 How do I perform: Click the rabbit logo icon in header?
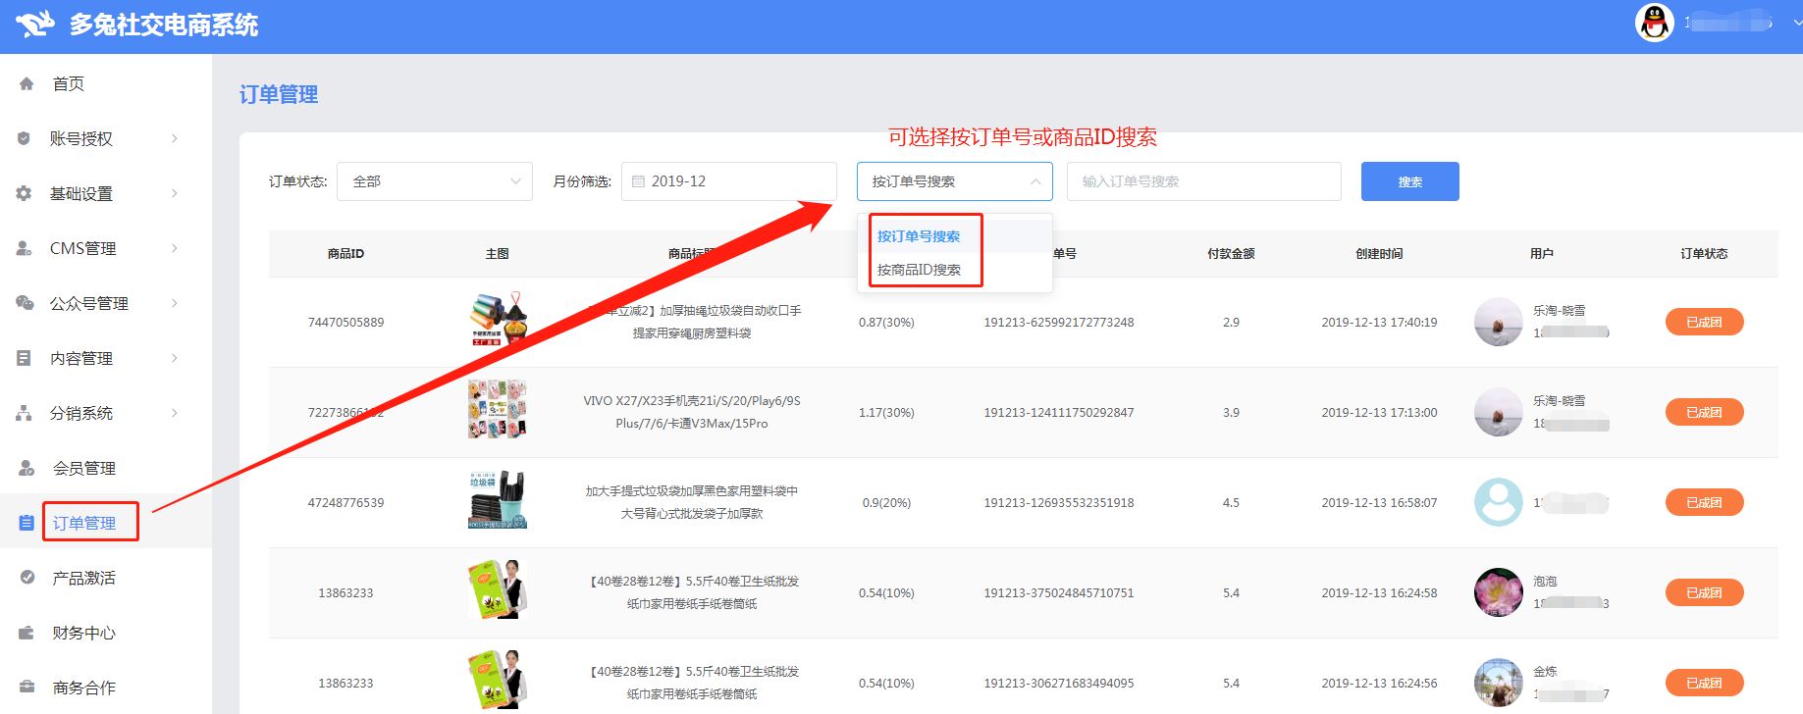pos(35,24)
